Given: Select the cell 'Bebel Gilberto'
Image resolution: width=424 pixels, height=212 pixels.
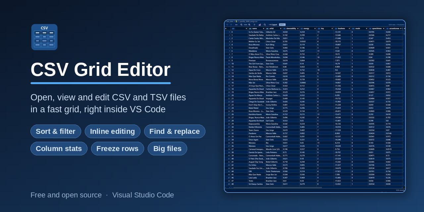Looking at the screenshot, I should point(274,162).
